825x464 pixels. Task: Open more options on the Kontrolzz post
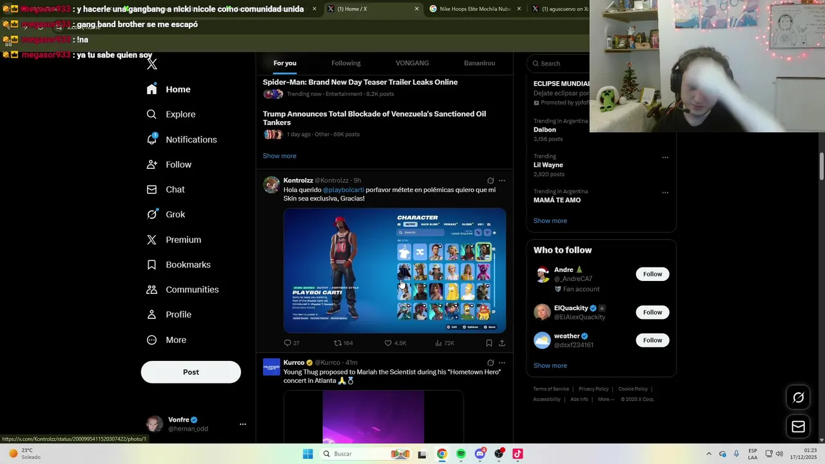[502, 180]
